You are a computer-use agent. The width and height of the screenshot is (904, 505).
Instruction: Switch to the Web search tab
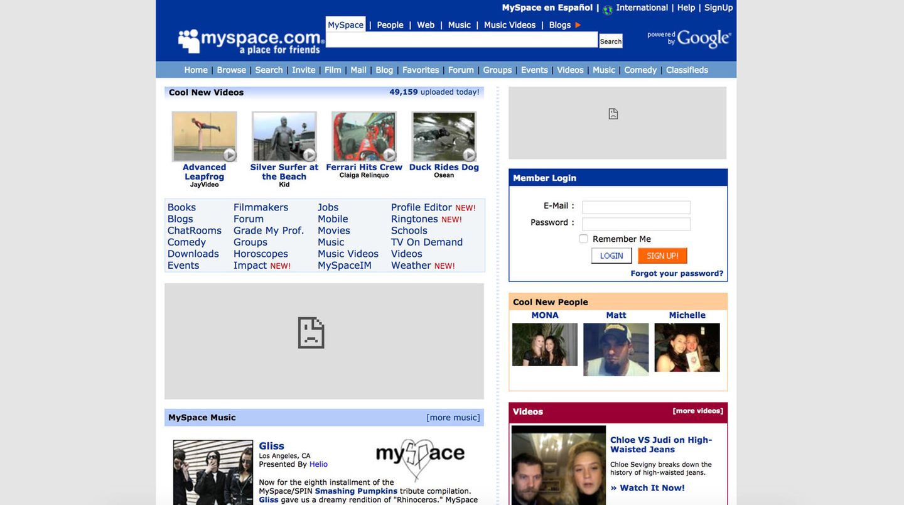click(x=426, y=24)
